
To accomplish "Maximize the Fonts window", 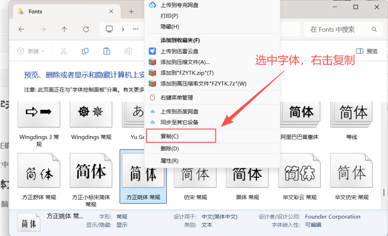I will click(355, 7).
